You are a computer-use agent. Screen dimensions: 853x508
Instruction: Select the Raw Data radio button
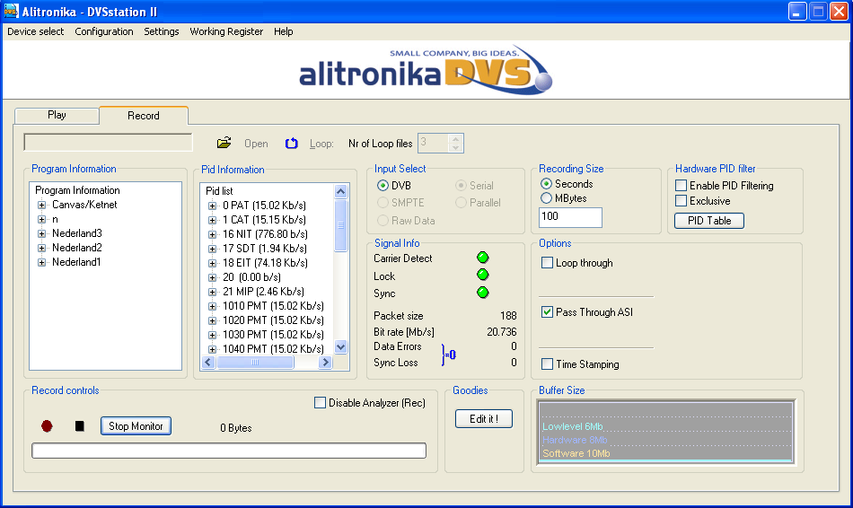tap(383, 220)
